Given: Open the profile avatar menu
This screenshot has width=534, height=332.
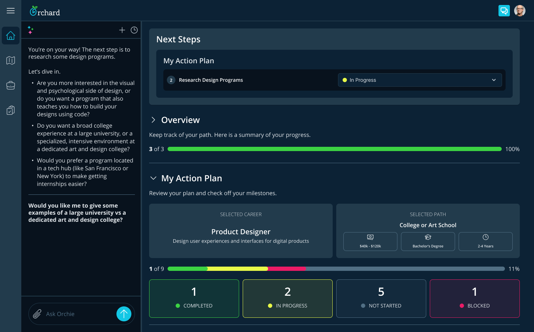Looking at the screenshot, I should [520, 11].
